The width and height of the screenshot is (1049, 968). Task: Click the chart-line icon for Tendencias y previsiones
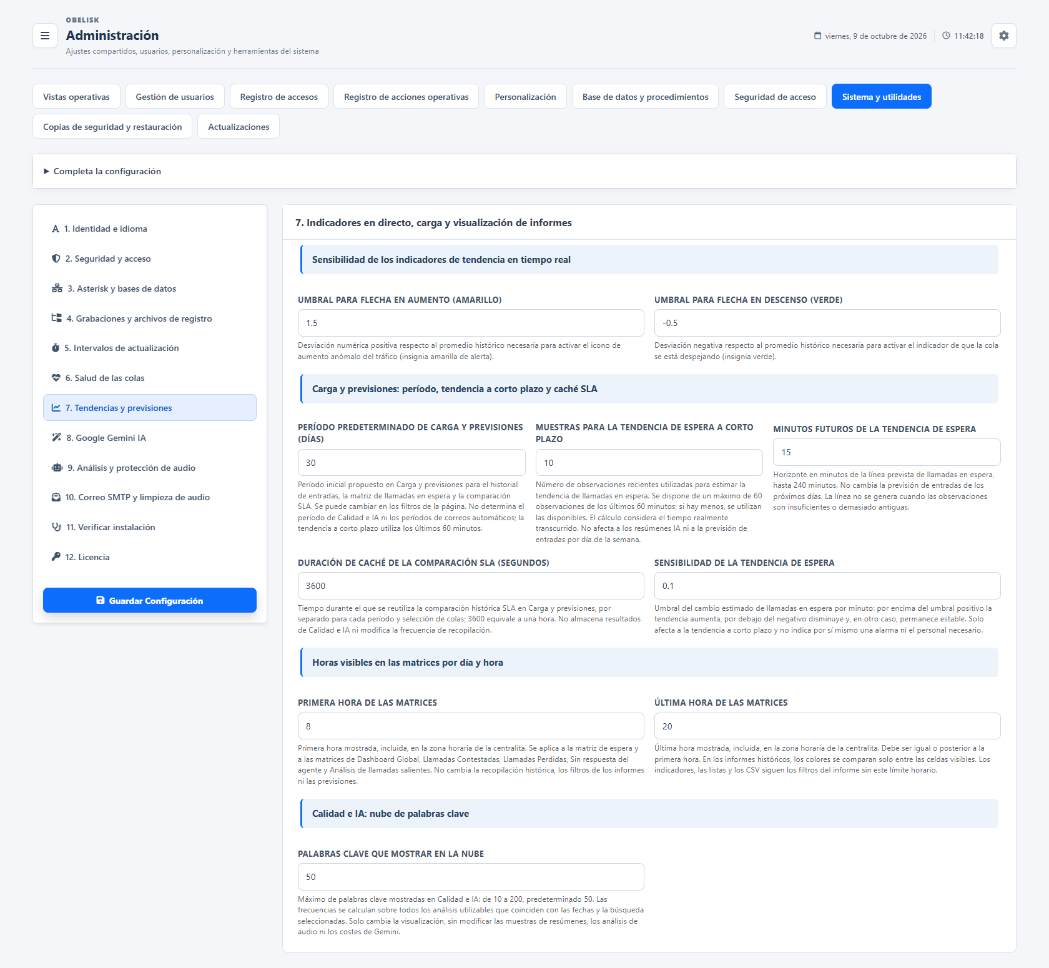click(56, 408)
